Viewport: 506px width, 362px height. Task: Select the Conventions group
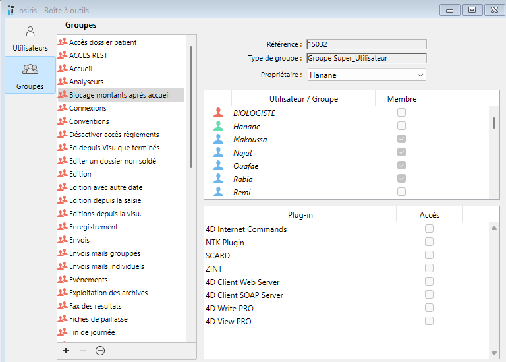pyautogui.click(x=89, y=121)
